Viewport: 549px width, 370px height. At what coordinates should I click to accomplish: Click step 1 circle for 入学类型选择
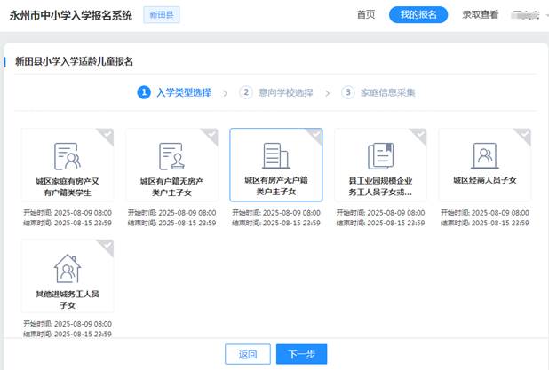[144, 92]
